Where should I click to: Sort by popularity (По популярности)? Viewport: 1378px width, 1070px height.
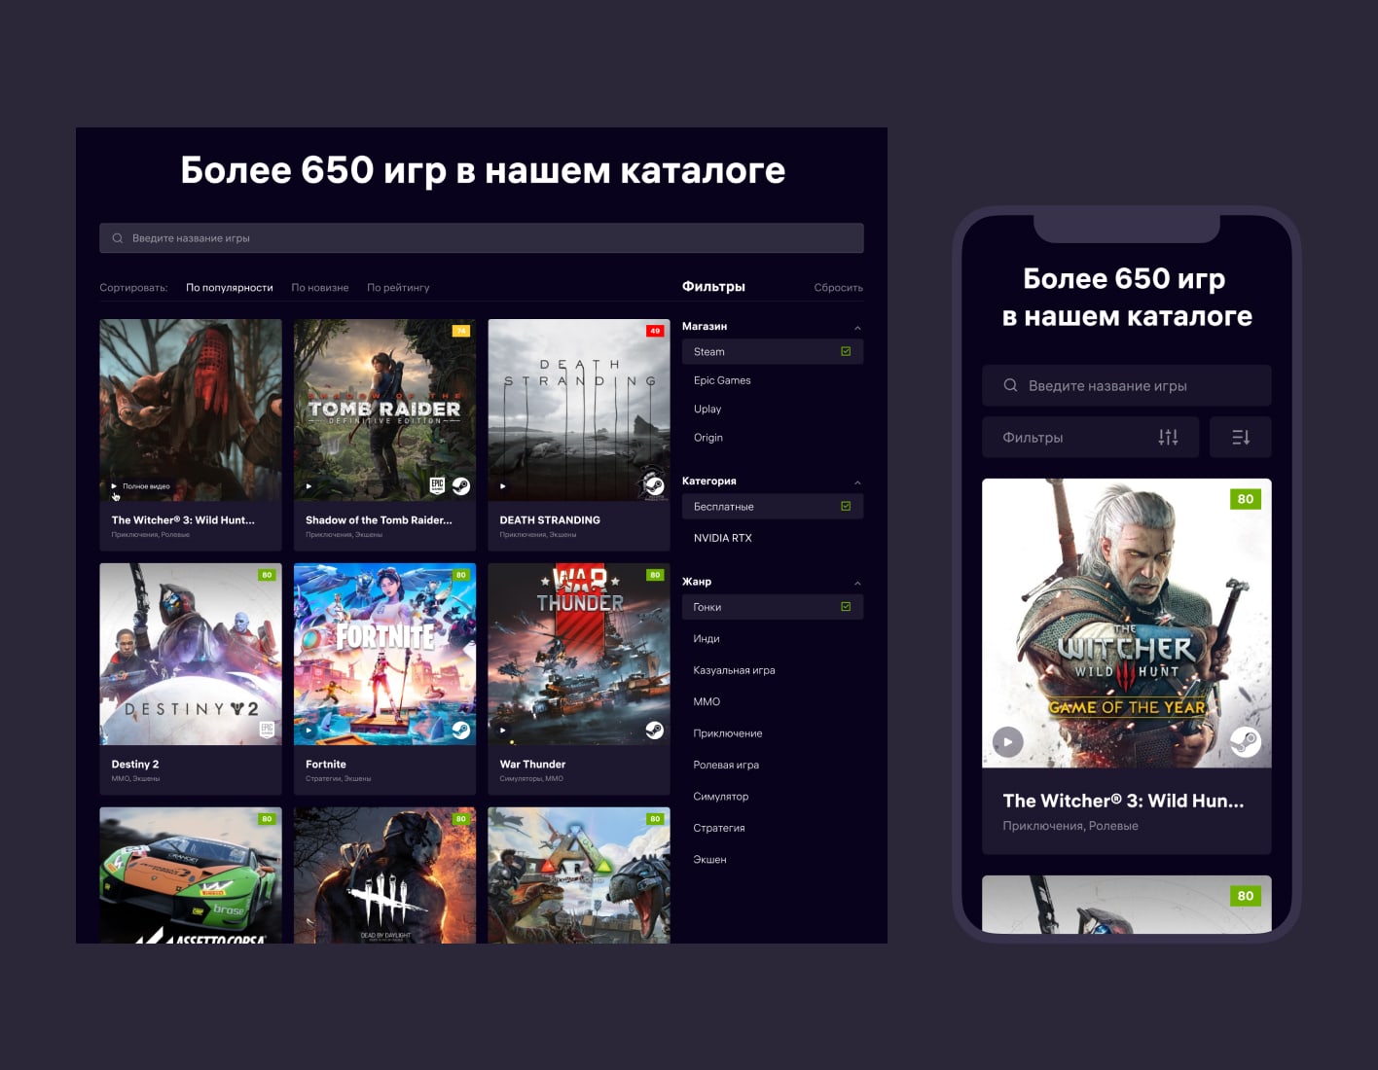(230, 288)
